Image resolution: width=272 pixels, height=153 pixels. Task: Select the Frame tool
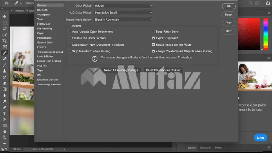[5, 47]
